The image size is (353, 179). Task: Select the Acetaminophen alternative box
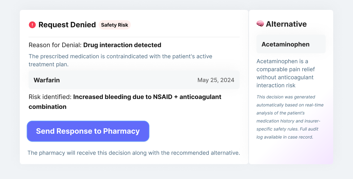pyautogui.click(x=291, y=44)
